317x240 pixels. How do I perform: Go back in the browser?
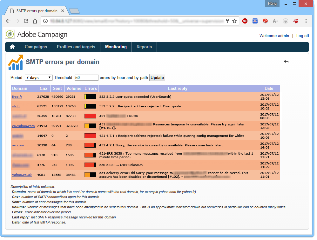tap(8, 21)
